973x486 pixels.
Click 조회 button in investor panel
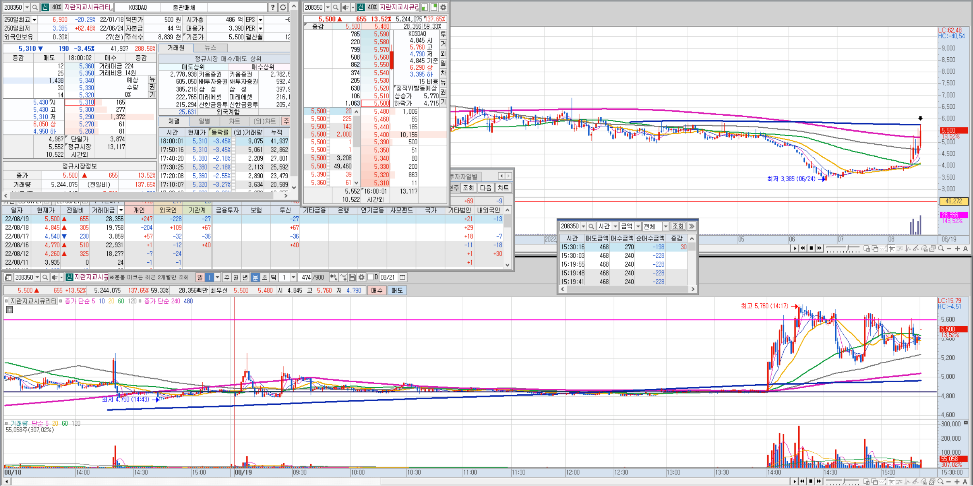pyautogui.click(x=468, y=188)
